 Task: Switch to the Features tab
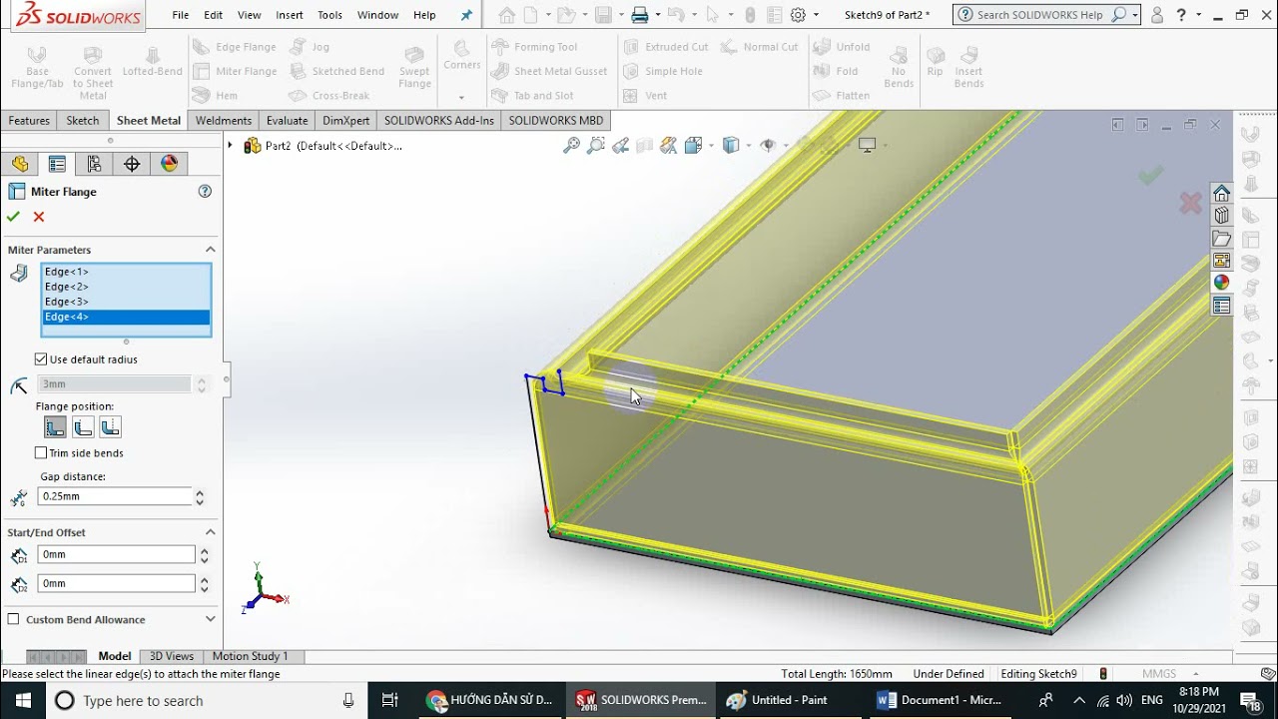pyautogui.click(x=29, y=121)
